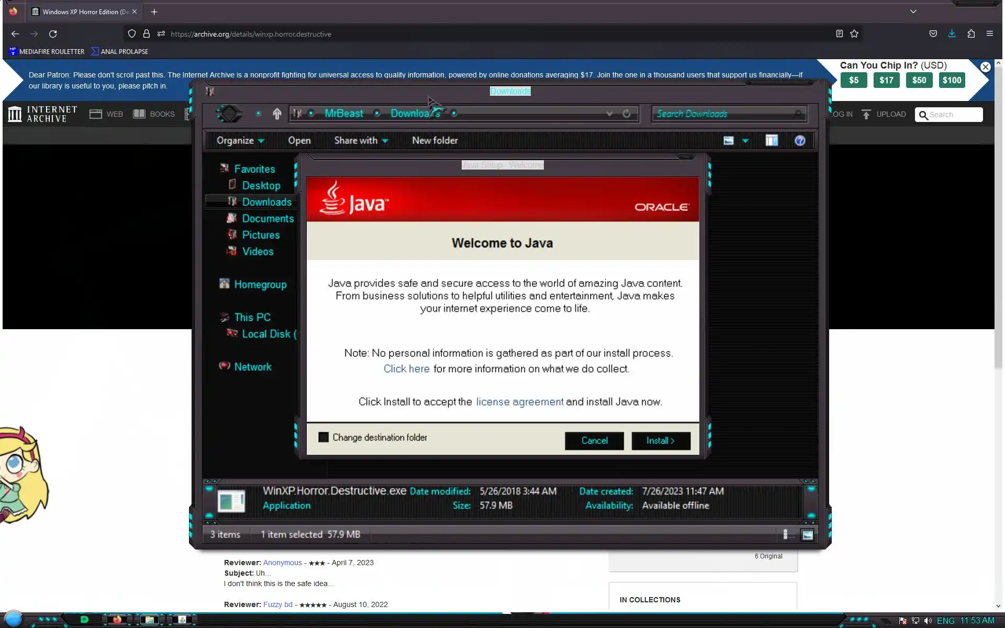Close the donation banner X icon
The width and height of the screenshot is (1005, 628).
click(x=985, y=67)
